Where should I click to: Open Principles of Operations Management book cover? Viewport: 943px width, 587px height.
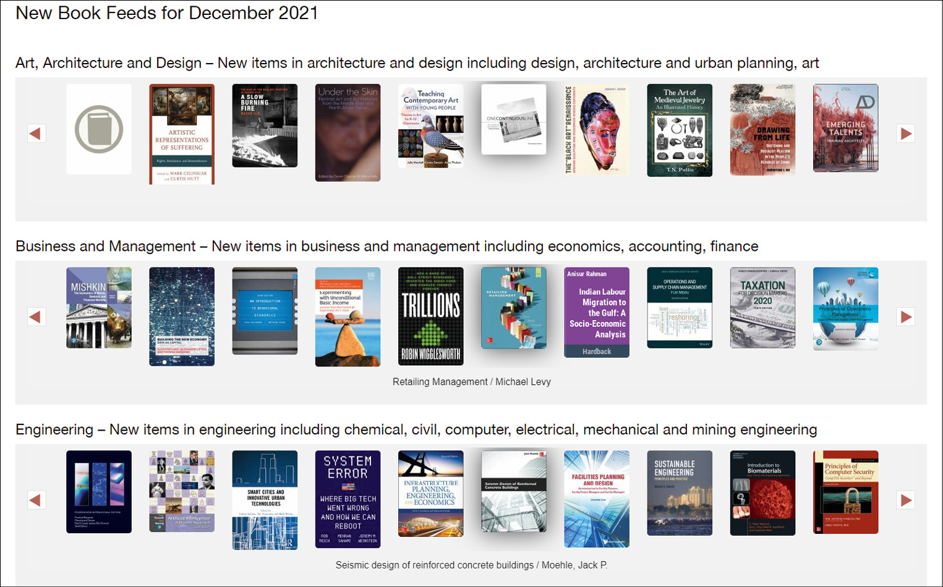click(x=845, y=309)
